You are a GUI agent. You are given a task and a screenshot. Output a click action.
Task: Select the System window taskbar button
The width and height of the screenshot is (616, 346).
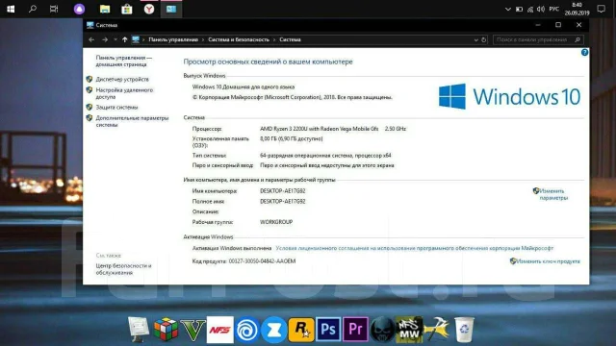click(x=171, y=9)
